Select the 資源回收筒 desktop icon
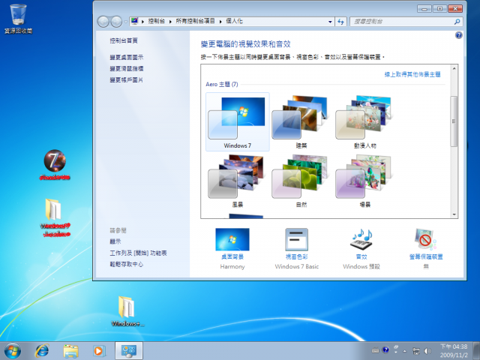The width and height of the screenshot is (480, 360). tap(18, 18)
